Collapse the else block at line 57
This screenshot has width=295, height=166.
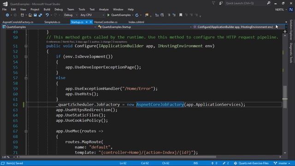[26, 78]
